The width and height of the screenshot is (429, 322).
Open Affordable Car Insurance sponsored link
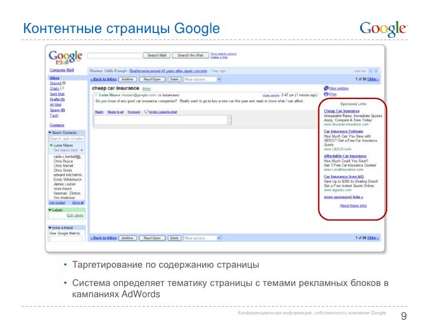(x=345, y=156)
